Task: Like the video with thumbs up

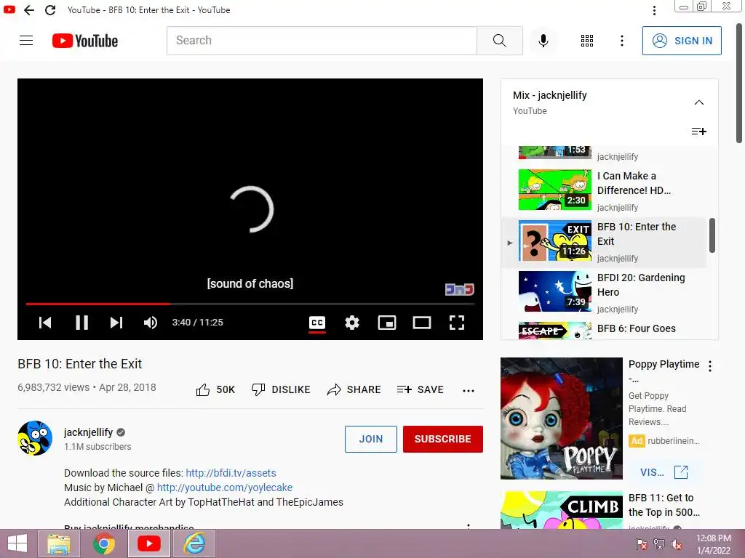Action: point(215,390)
